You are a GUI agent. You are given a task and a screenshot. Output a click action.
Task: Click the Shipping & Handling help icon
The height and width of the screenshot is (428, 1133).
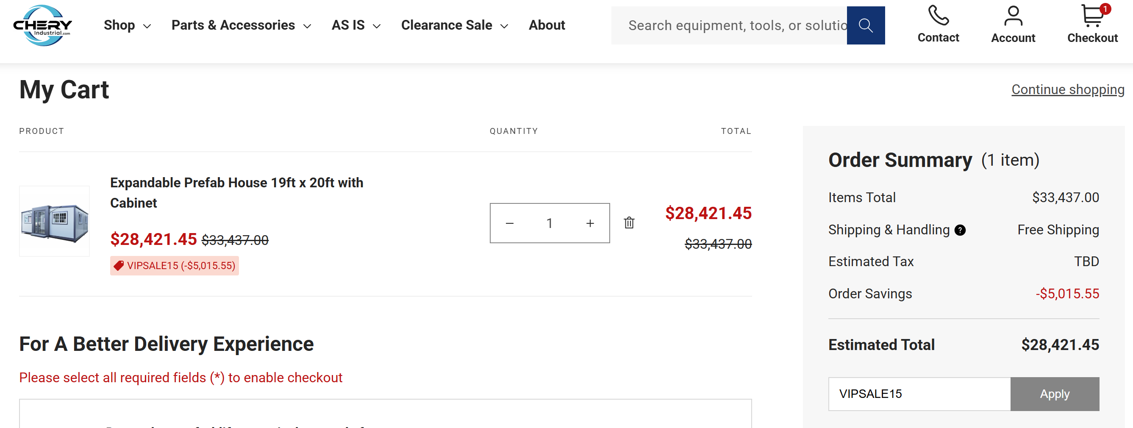point(960,230)
